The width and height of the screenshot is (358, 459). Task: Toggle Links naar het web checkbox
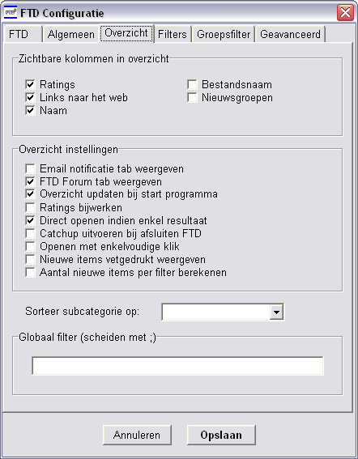(30, 97)
